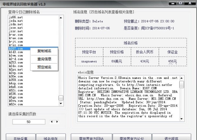197x140 pixels.
Task: Select k-er.com in the domain list
Action: 16,35
